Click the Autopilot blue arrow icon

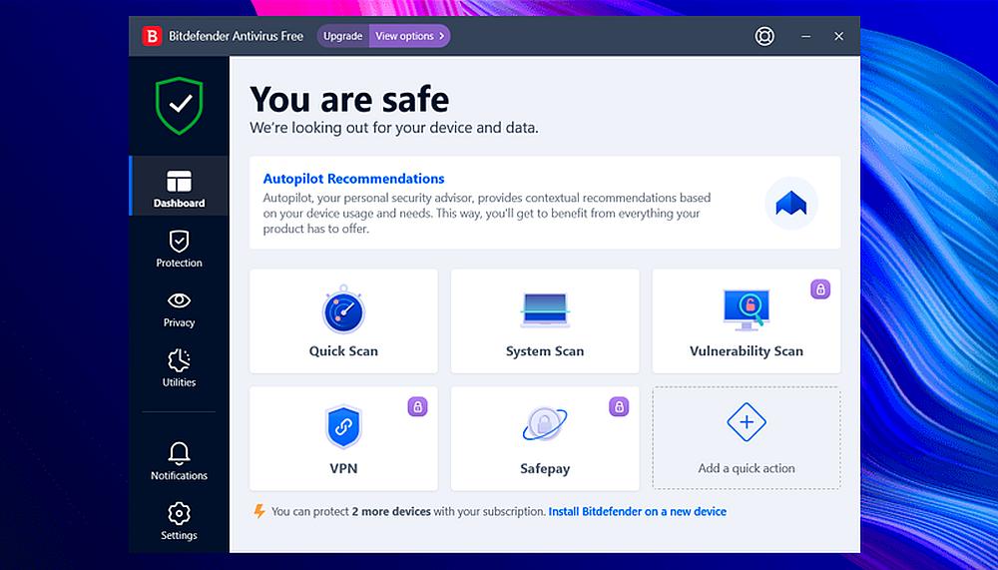coord(791,204)
